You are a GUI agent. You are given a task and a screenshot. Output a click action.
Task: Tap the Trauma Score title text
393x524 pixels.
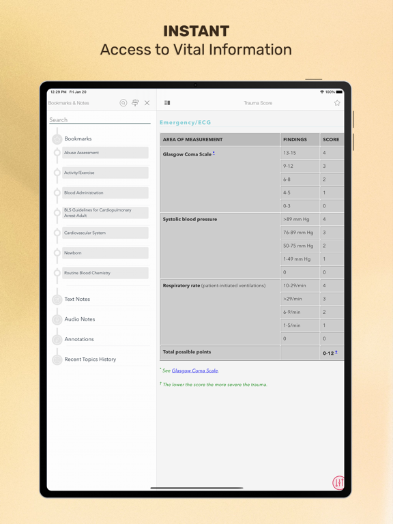point(258,103)
